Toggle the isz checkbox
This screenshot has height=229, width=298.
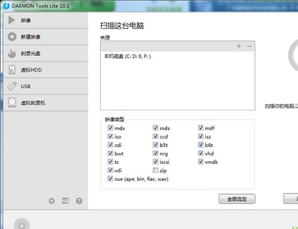coord(201,136)
